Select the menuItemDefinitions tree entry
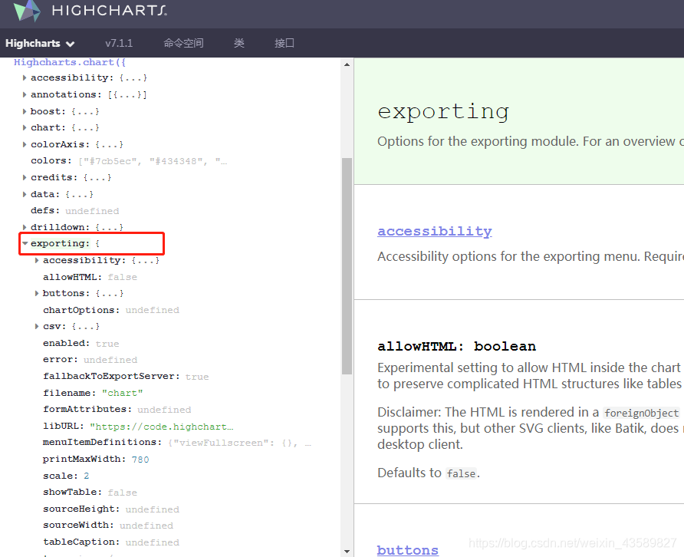The height and width of the screenshot is (557, 684). tap(102, 442)
